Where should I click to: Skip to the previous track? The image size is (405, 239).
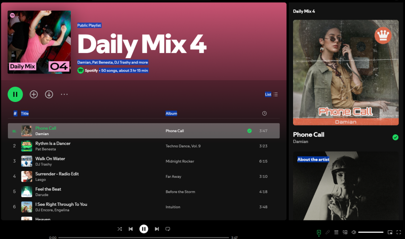pyautogui.click(x=131, y=229)
